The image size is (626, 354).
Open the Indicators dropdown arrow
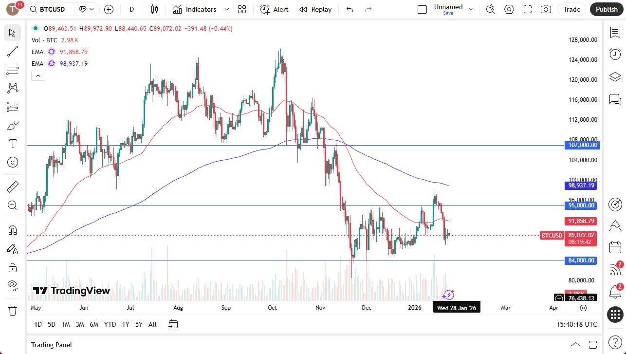(226, 9)
